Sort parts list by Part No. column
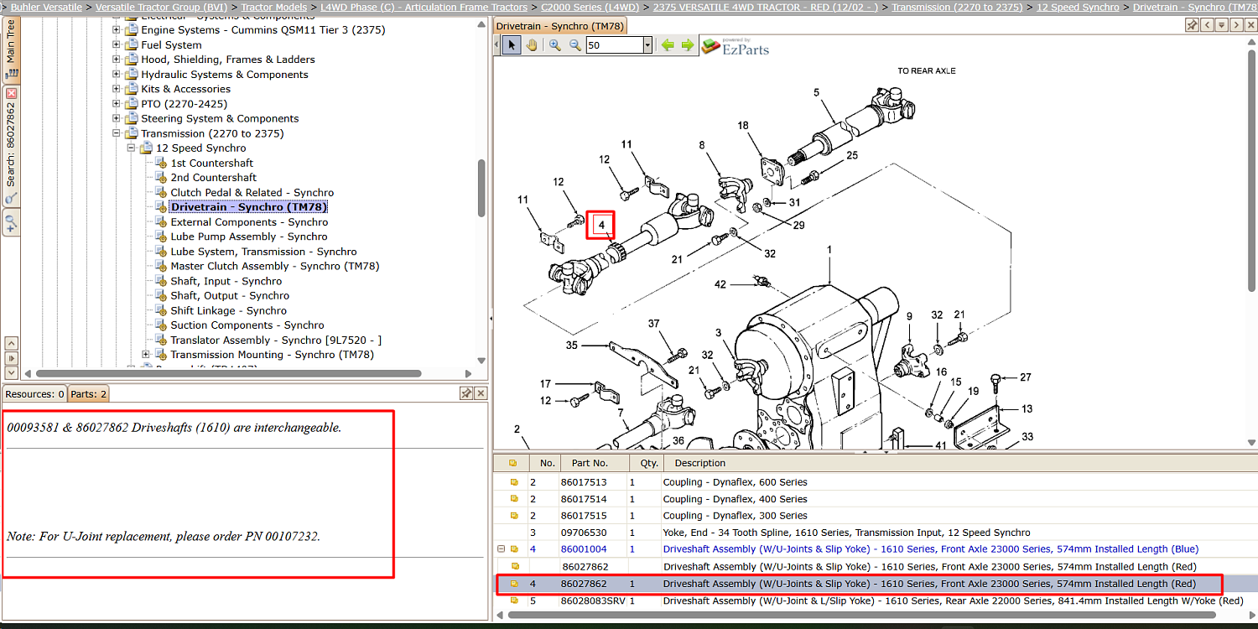The image size is (1258, 629). pos(594,463)
